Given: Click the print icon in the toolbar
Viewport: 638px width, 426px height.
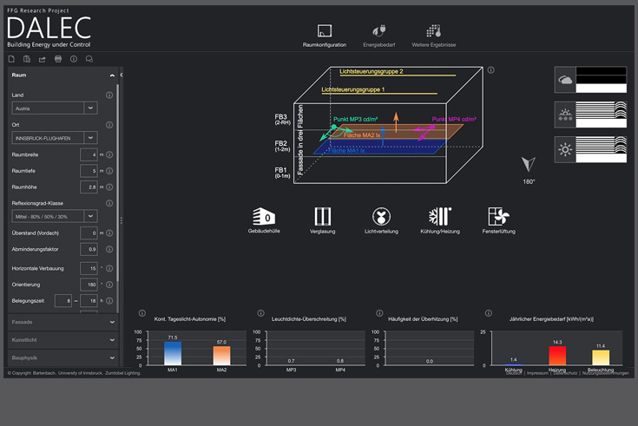Looking at the screenshot, I should click(x=57, y=59).
